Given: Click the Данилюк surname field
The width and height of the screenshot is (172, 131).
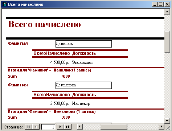Looking at the screenshot, I should coord(83,44).
